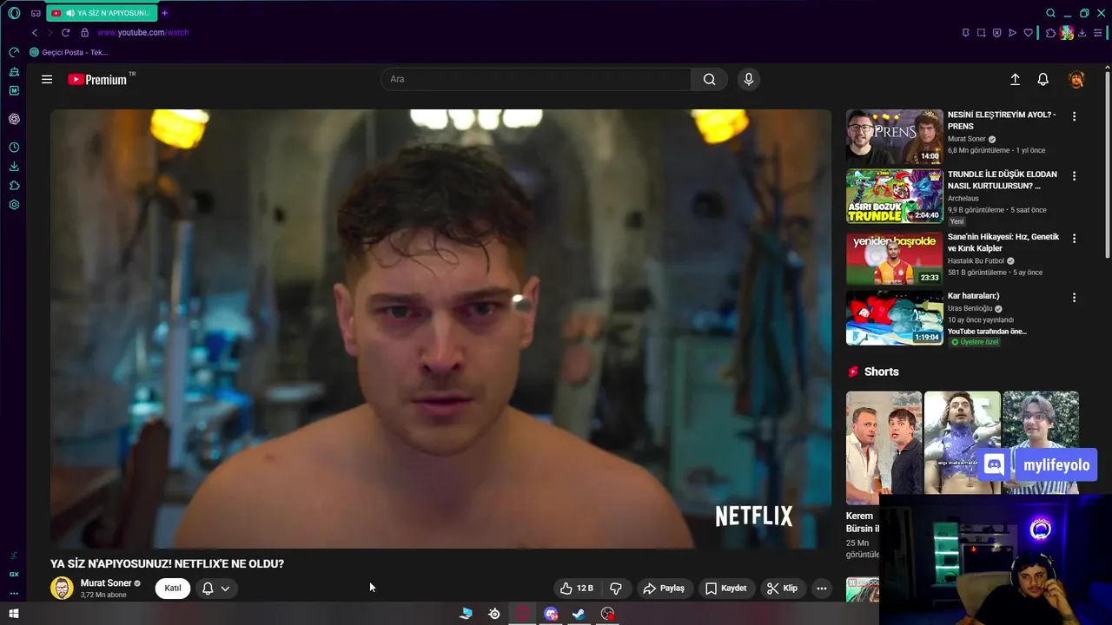The image size is (1112, 625).
Task: Open options for Sane'nin Hikayesi video
Action: (x=1074, y=238)
